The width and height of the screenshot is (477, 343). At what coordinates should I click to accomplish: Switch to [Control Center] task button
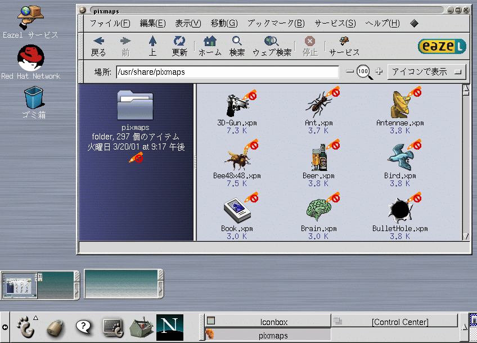click(x=394, y=321)
